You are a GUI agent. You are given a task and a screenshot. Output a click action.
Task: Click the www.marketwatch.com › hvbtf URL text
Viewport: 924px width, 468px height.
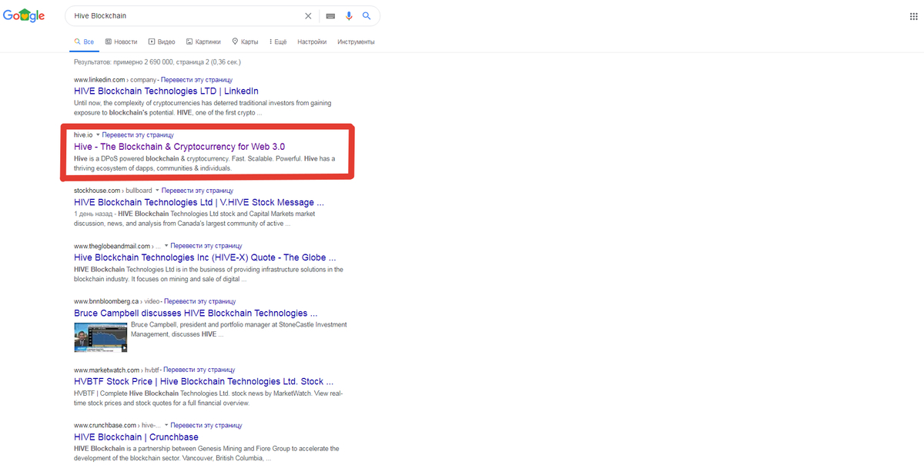click(116, 370)
